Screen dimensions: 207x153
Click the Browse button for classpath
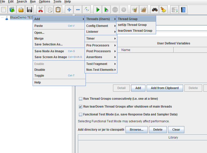point(136,130)
